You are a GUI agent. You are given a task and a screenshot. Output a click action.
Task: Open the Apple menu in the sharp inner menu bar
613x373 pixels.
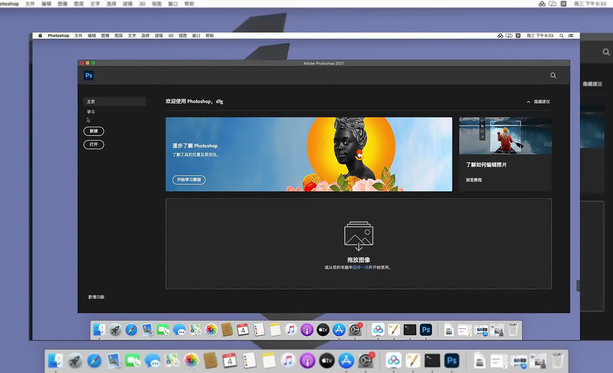click(x=40, y=36)
